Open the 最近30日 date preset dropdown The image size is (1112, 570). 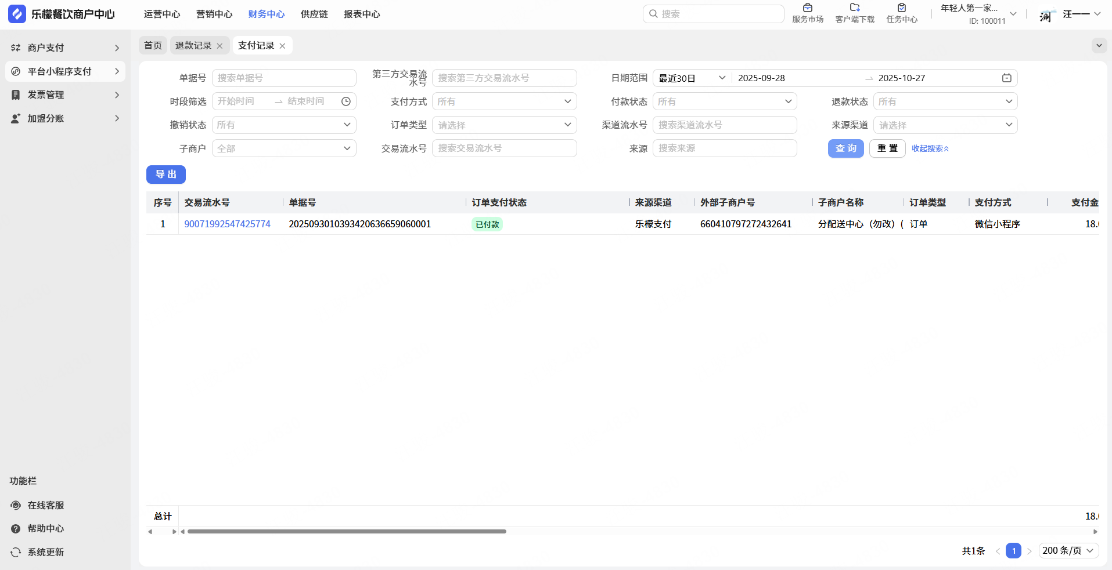point(692,78)
